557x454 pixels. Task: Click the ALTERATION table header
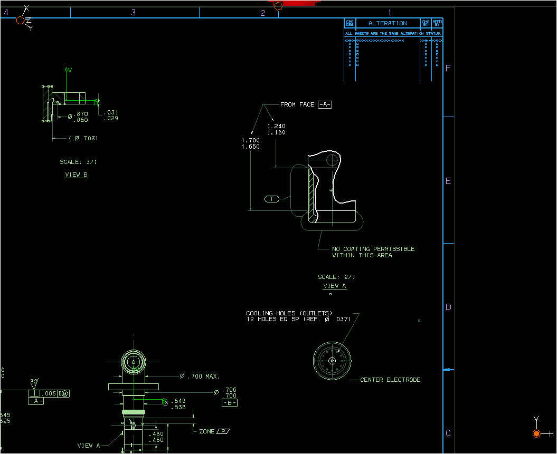pos(388,23)
